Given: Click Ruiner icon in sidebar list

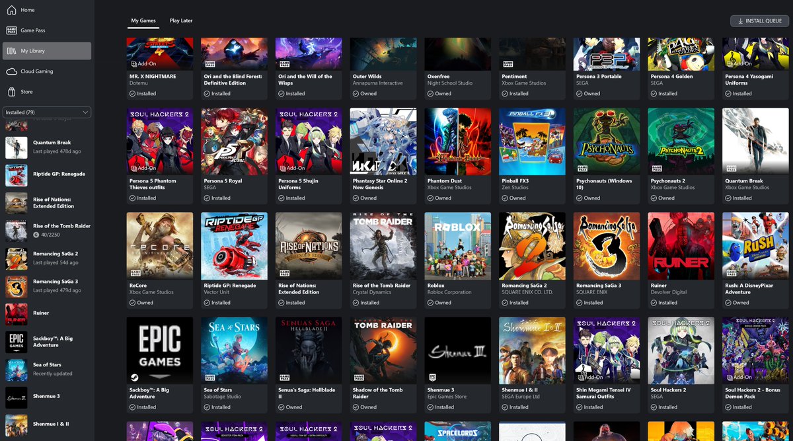Looking at the screenshot, I should (x=17, y=314).
